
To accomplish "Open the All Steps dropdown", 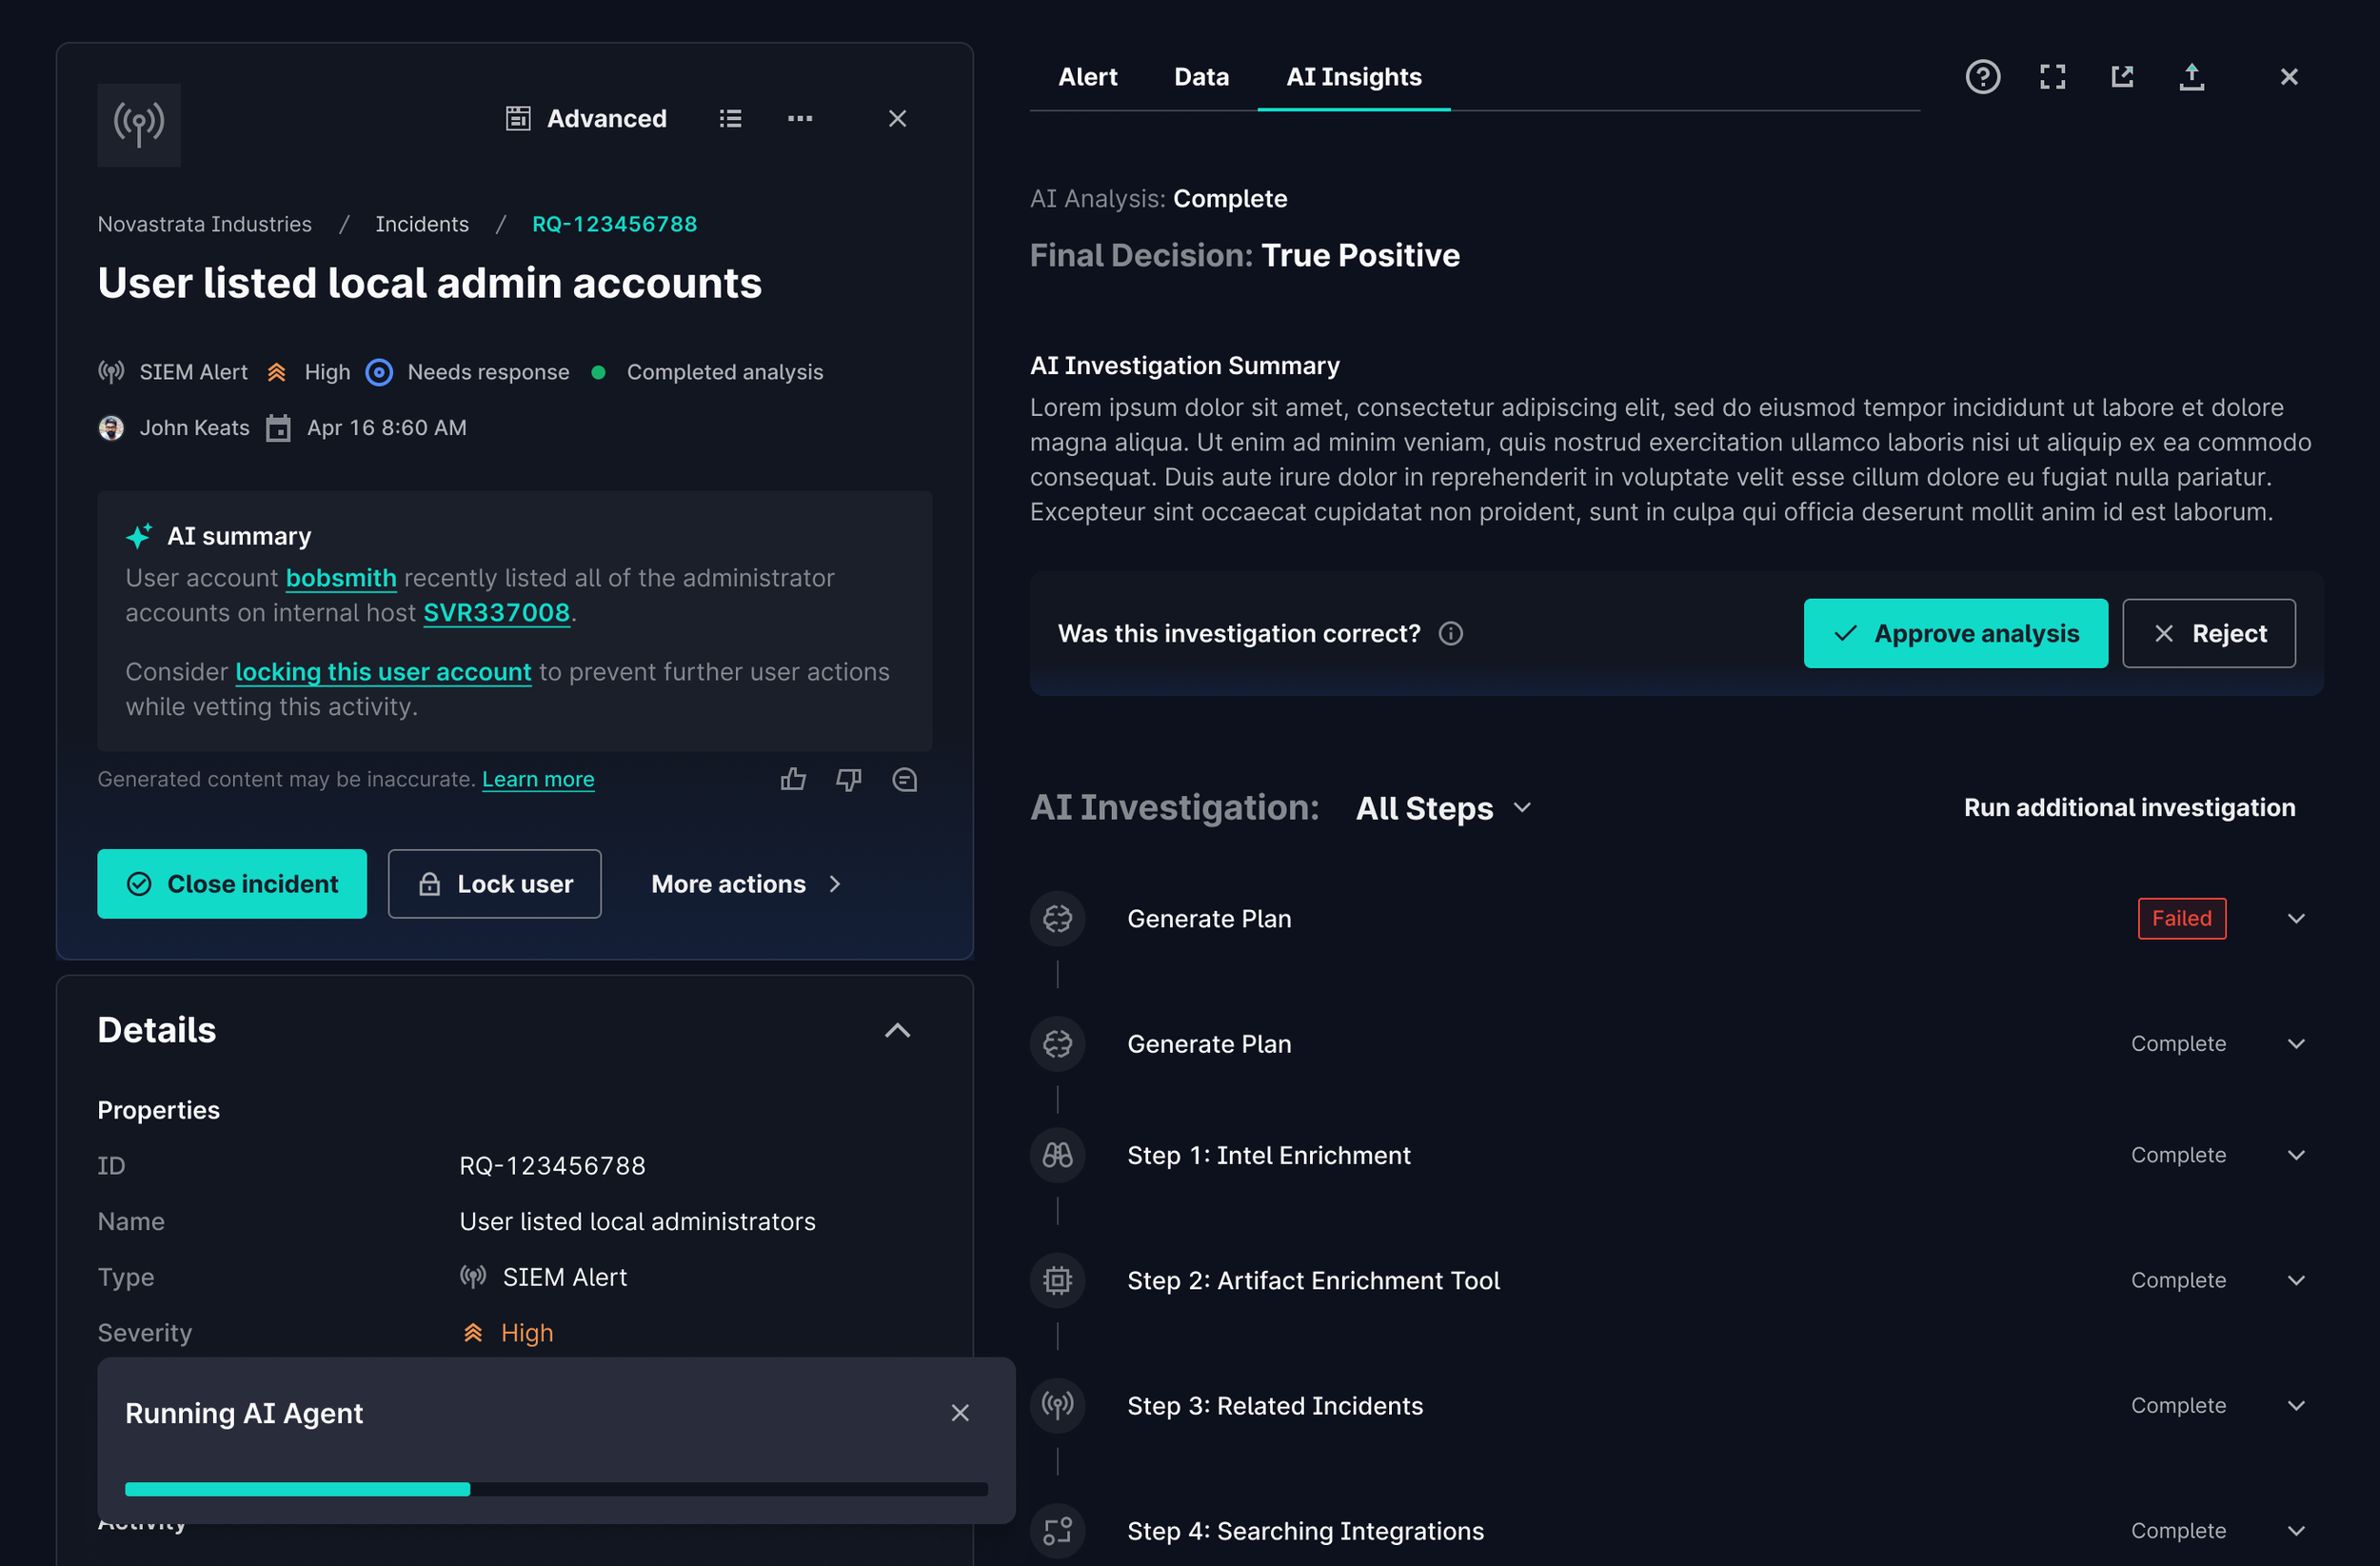I will [x=1443, y=808].
